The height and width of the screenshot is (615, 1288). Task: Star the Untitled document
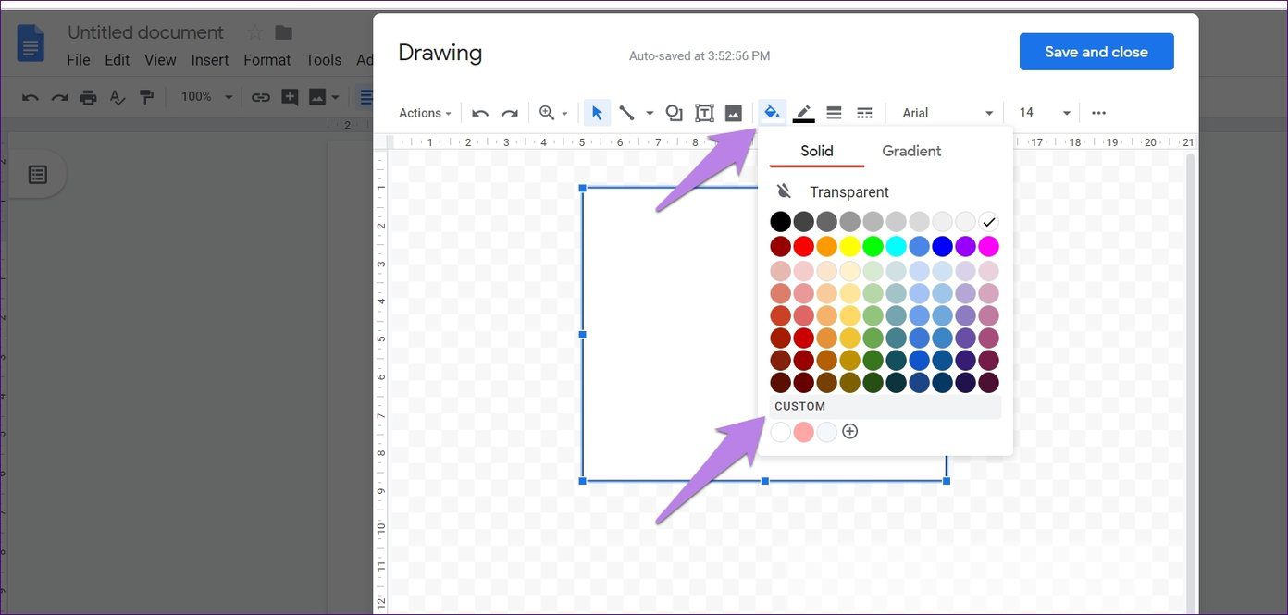pyautogui.click(x=255, y=32)
